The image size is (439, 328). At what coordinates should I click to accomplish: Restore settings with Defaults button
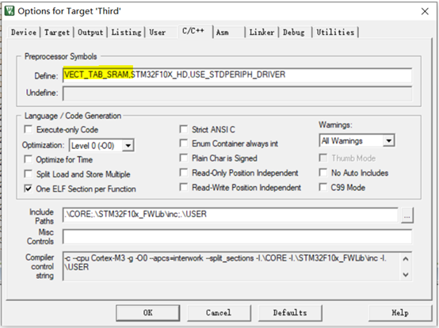tap(290, 313)
